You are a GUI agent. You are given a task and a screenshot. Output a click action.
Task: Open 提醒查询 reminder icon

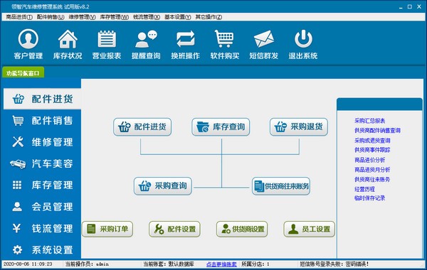pos(146,45)
